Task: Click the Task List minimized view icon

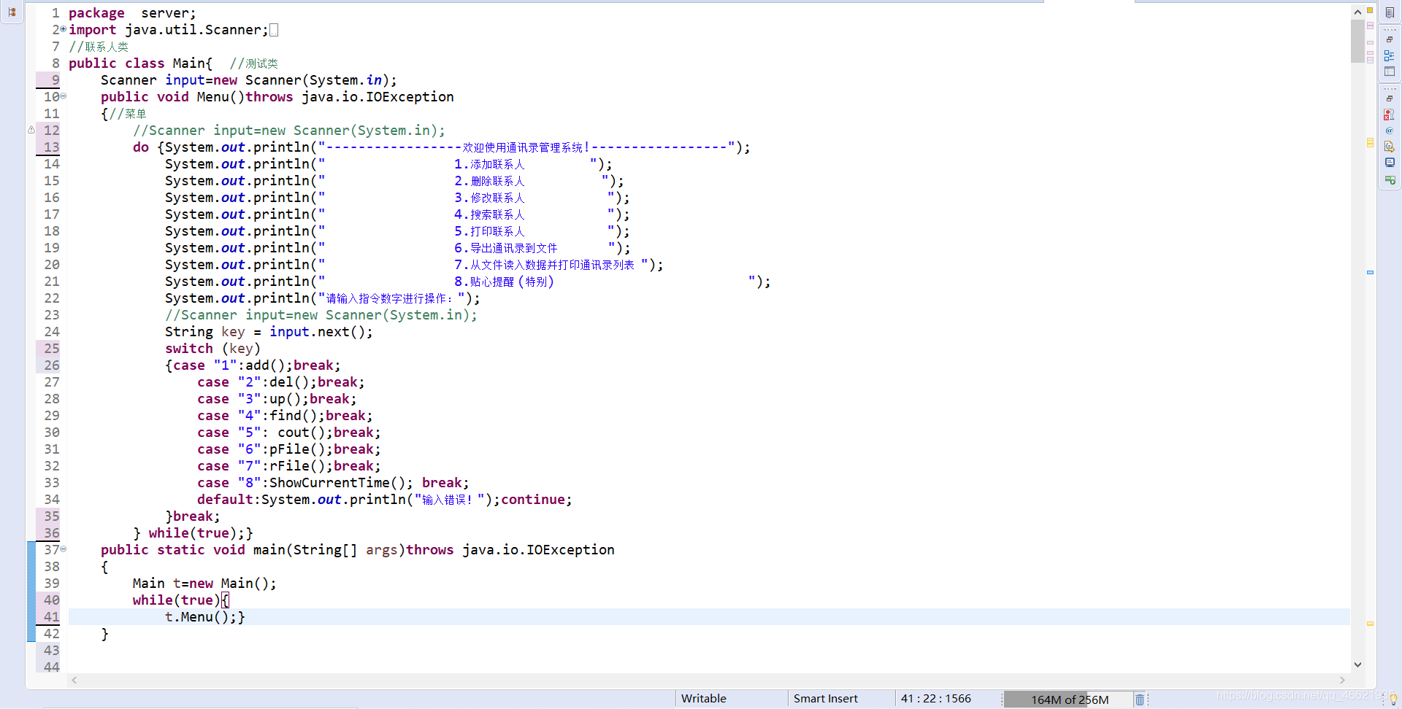Action: click(1390, 12)
